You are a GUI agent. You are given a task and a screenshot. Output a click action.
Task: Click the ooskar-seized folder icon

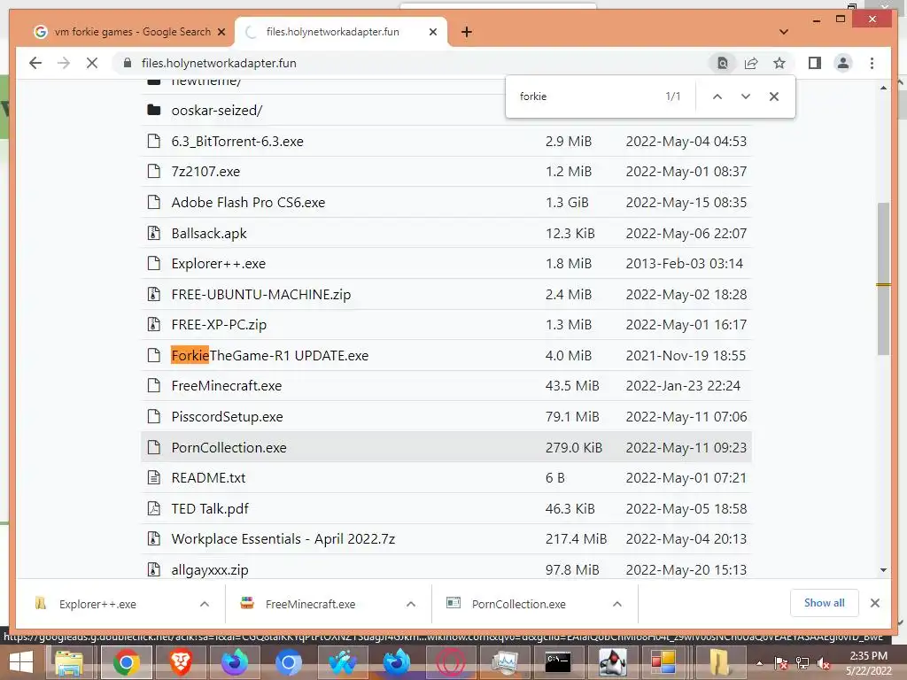click(x=154, y=110)
